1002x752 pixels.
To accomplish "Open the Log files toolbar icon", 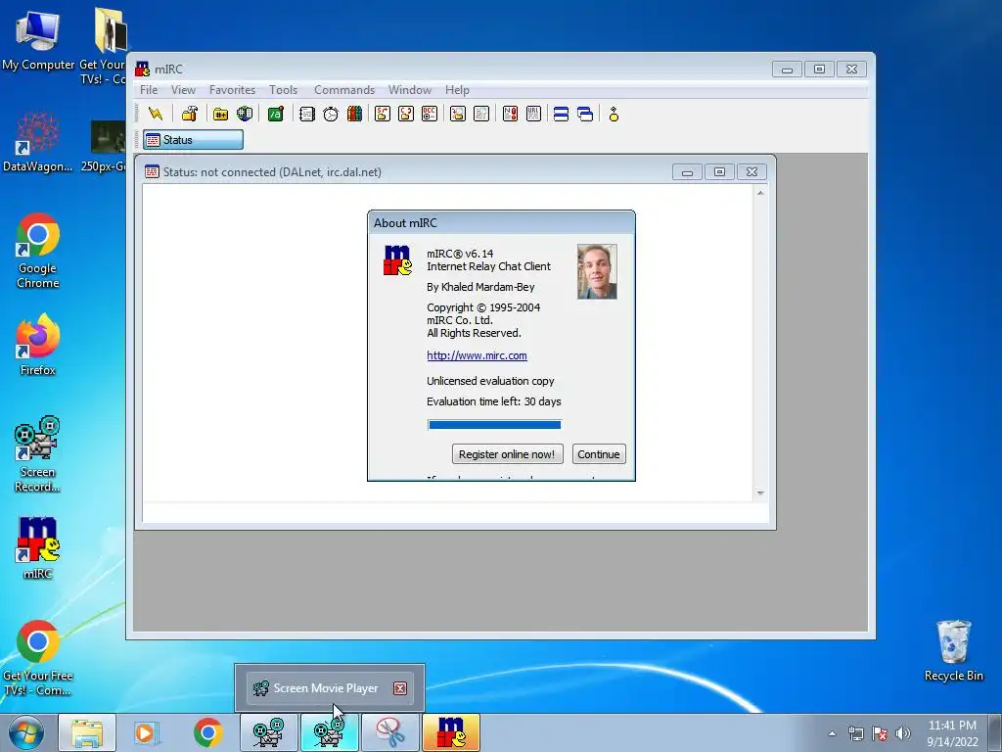I will pyautogui.click(x=481, y=114).
